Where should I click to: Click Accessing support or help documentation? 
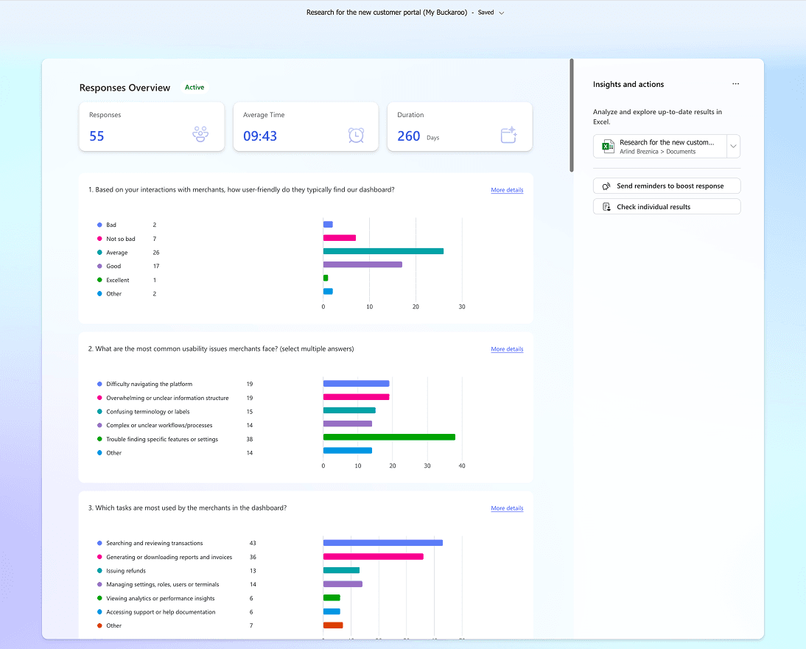point(161,612)
